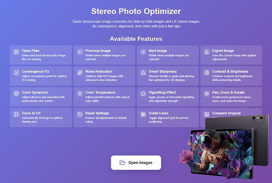Screen dimensions: 272x183
Task: Click the Open Images button
Action: click(136, 163)
